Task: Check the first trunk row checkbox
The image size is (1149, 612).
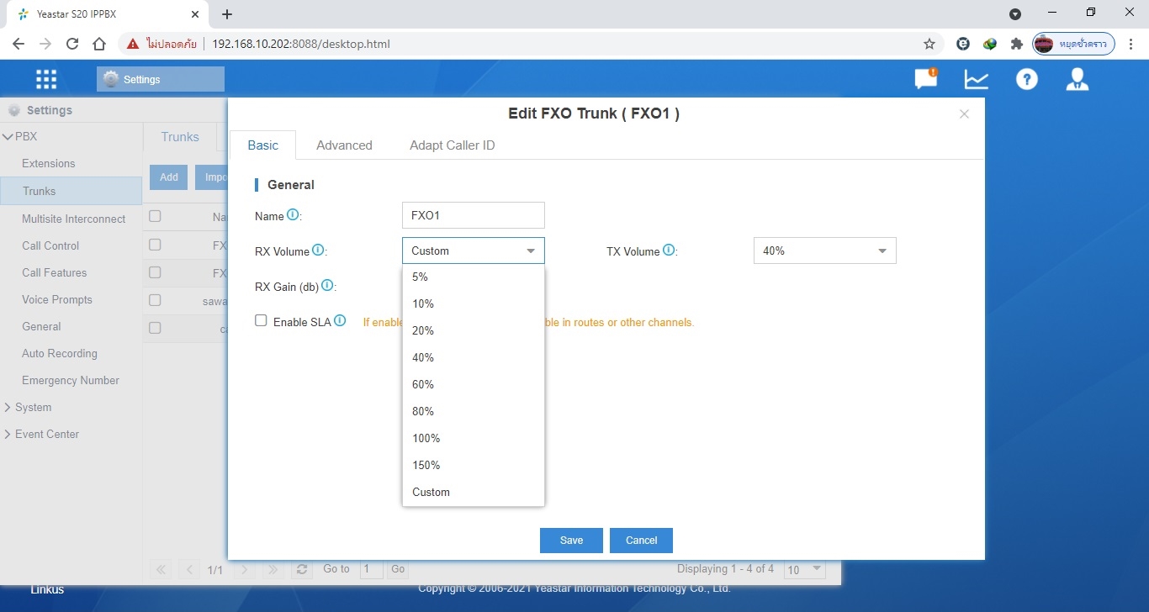Action: 155,245
